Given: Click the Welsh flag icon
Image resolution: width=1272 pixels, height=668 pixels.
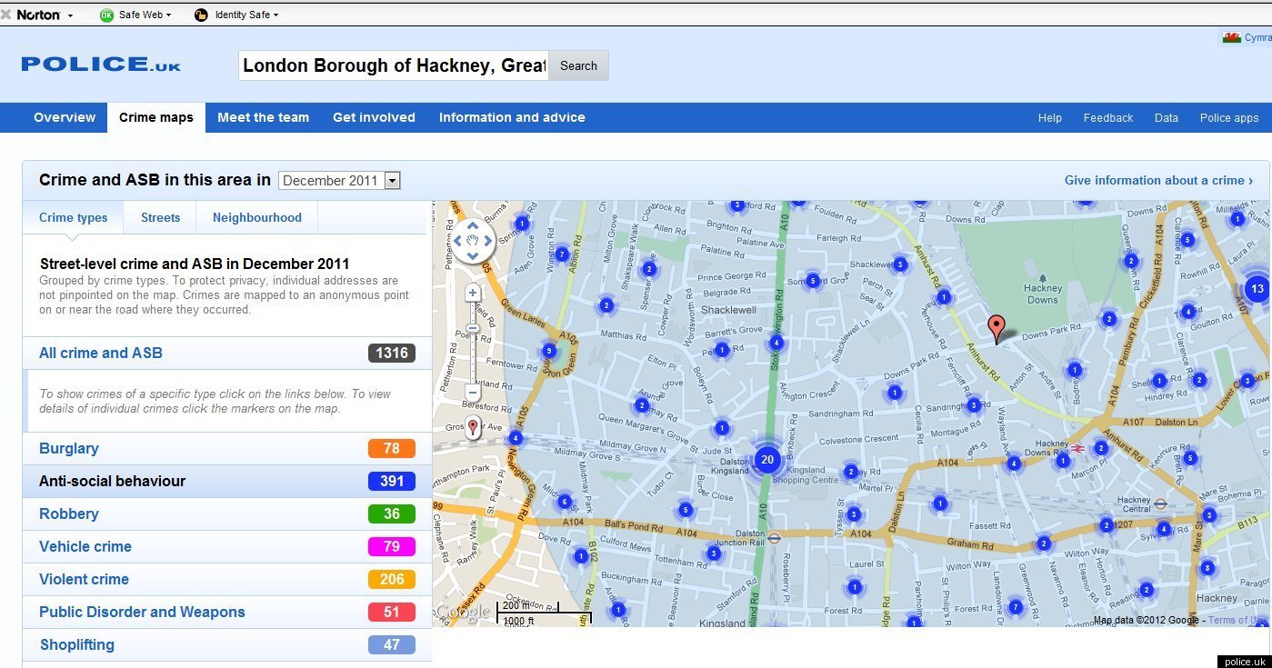Looking at the screenshot, I should [1232, 37].
